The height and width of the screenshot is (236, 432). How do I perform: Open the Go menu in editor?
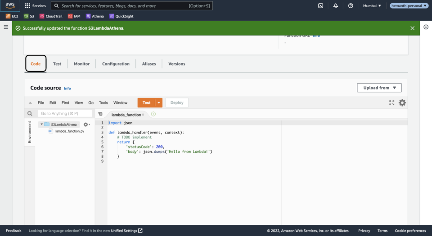point(91,102)
